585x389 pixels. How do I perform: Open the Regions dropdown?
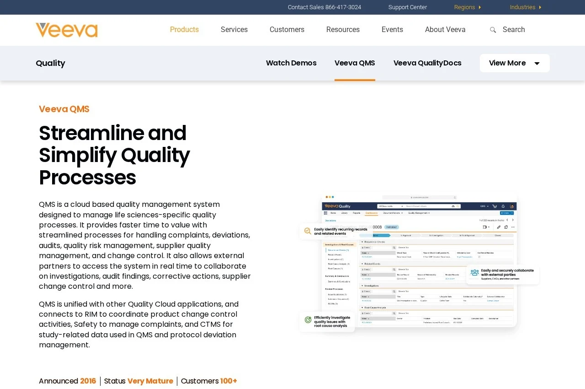(x=468, y=7)
